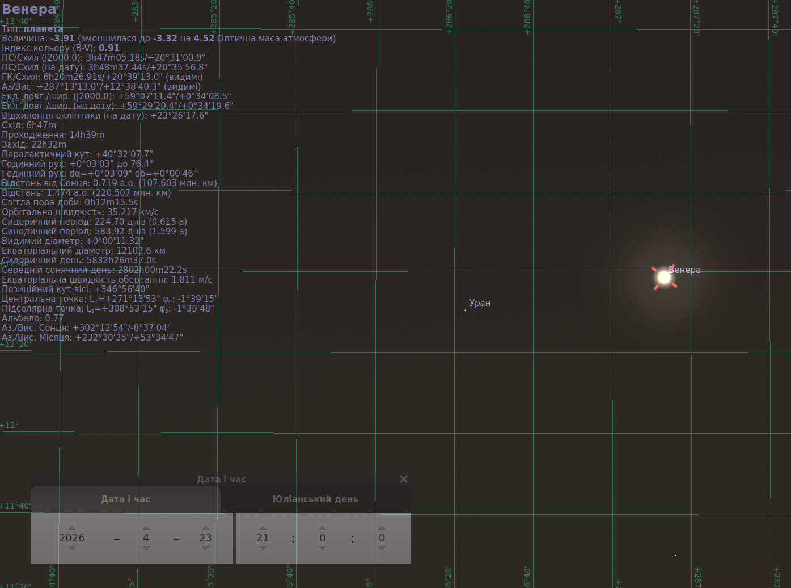Increase the day 23 with up arrow
The image size is (791, 588).
click(x=205, y=528)
